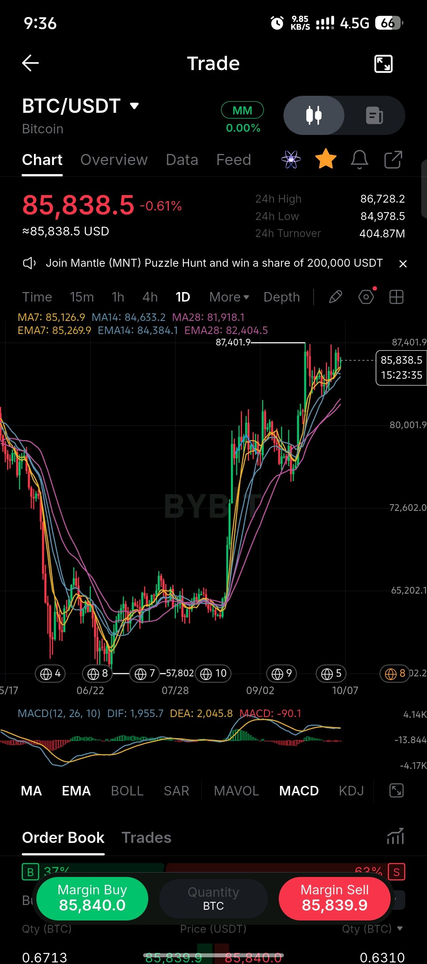Screen dimensions: 427x964
Task: Select the Feed tab
Action: pos(234,160)
